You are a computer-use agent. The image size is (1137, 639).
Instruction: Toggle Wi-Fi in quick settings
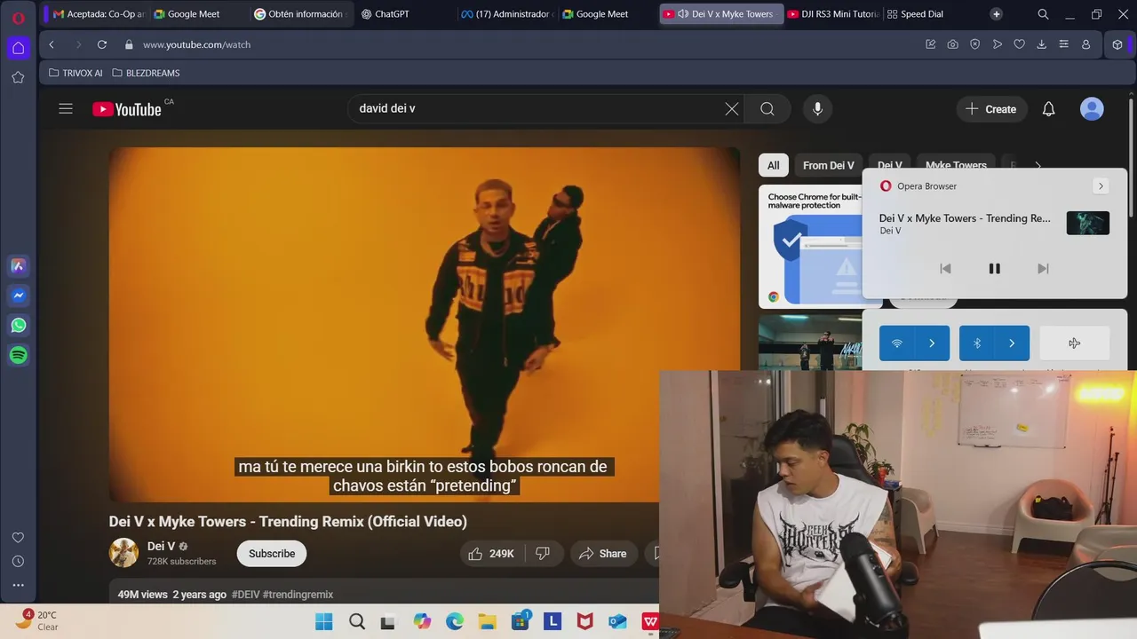tap(897, 343)
